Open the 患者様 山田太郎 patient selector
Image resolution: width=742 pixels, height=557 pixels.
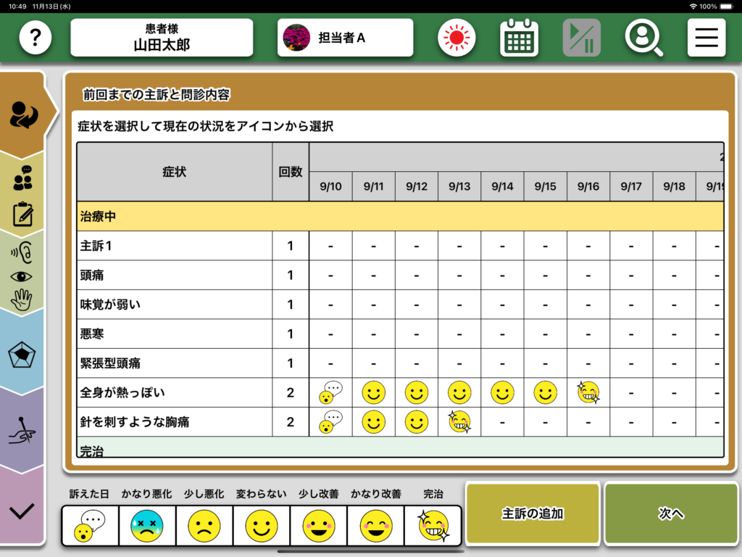point(162,38)
